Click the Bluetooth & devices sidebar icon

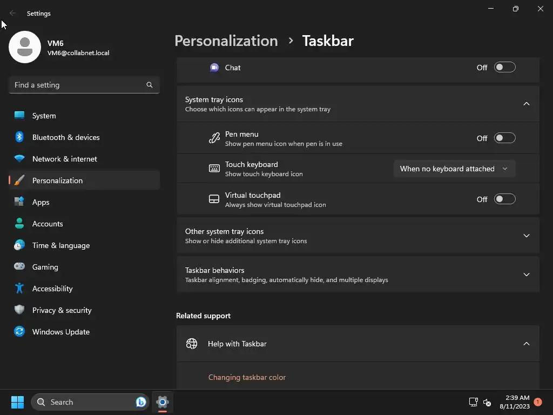coord(19,137)
